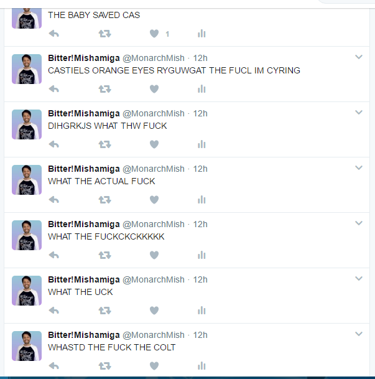Reply to the CASTIELS ORANGE EYES tweet

coord(54,89)
